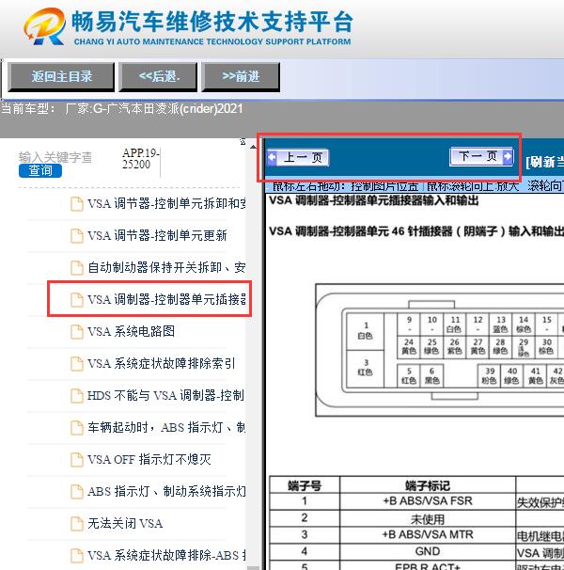Click the APP.19-25200 text
The width and height of the screenshot is (564, 570).
click(140, 159)
